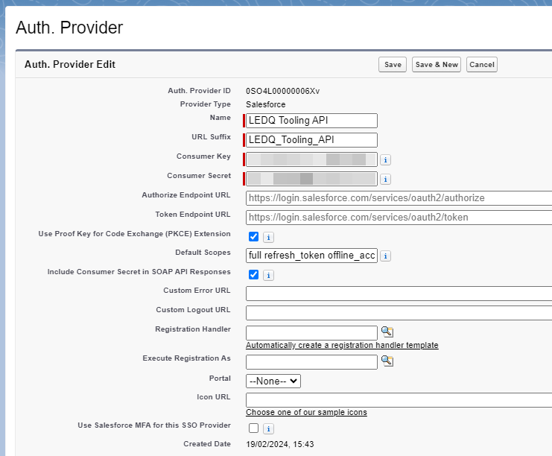Select the Execute Registration As text box
The height and width of the screenshot is (456, 552).
(x=311, y=362)
